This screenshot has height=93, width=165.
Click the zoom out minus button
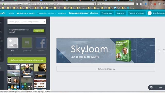point(157,88)
